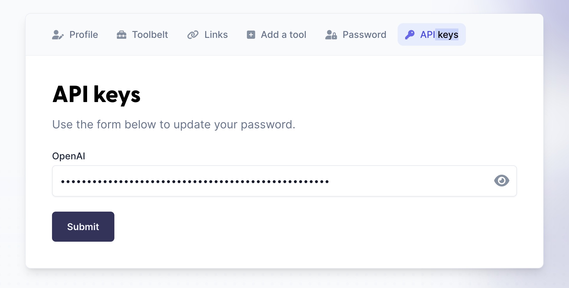Click the Password user-lock icon
Viewport: 569px width, 288px height.
click(x=331, y=35)
